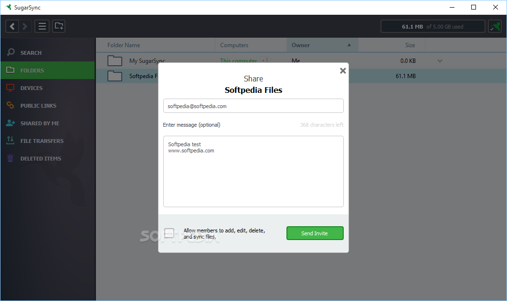Click the Send Invite button
Screen dimensions: 507x301
(x=315, y=233)
